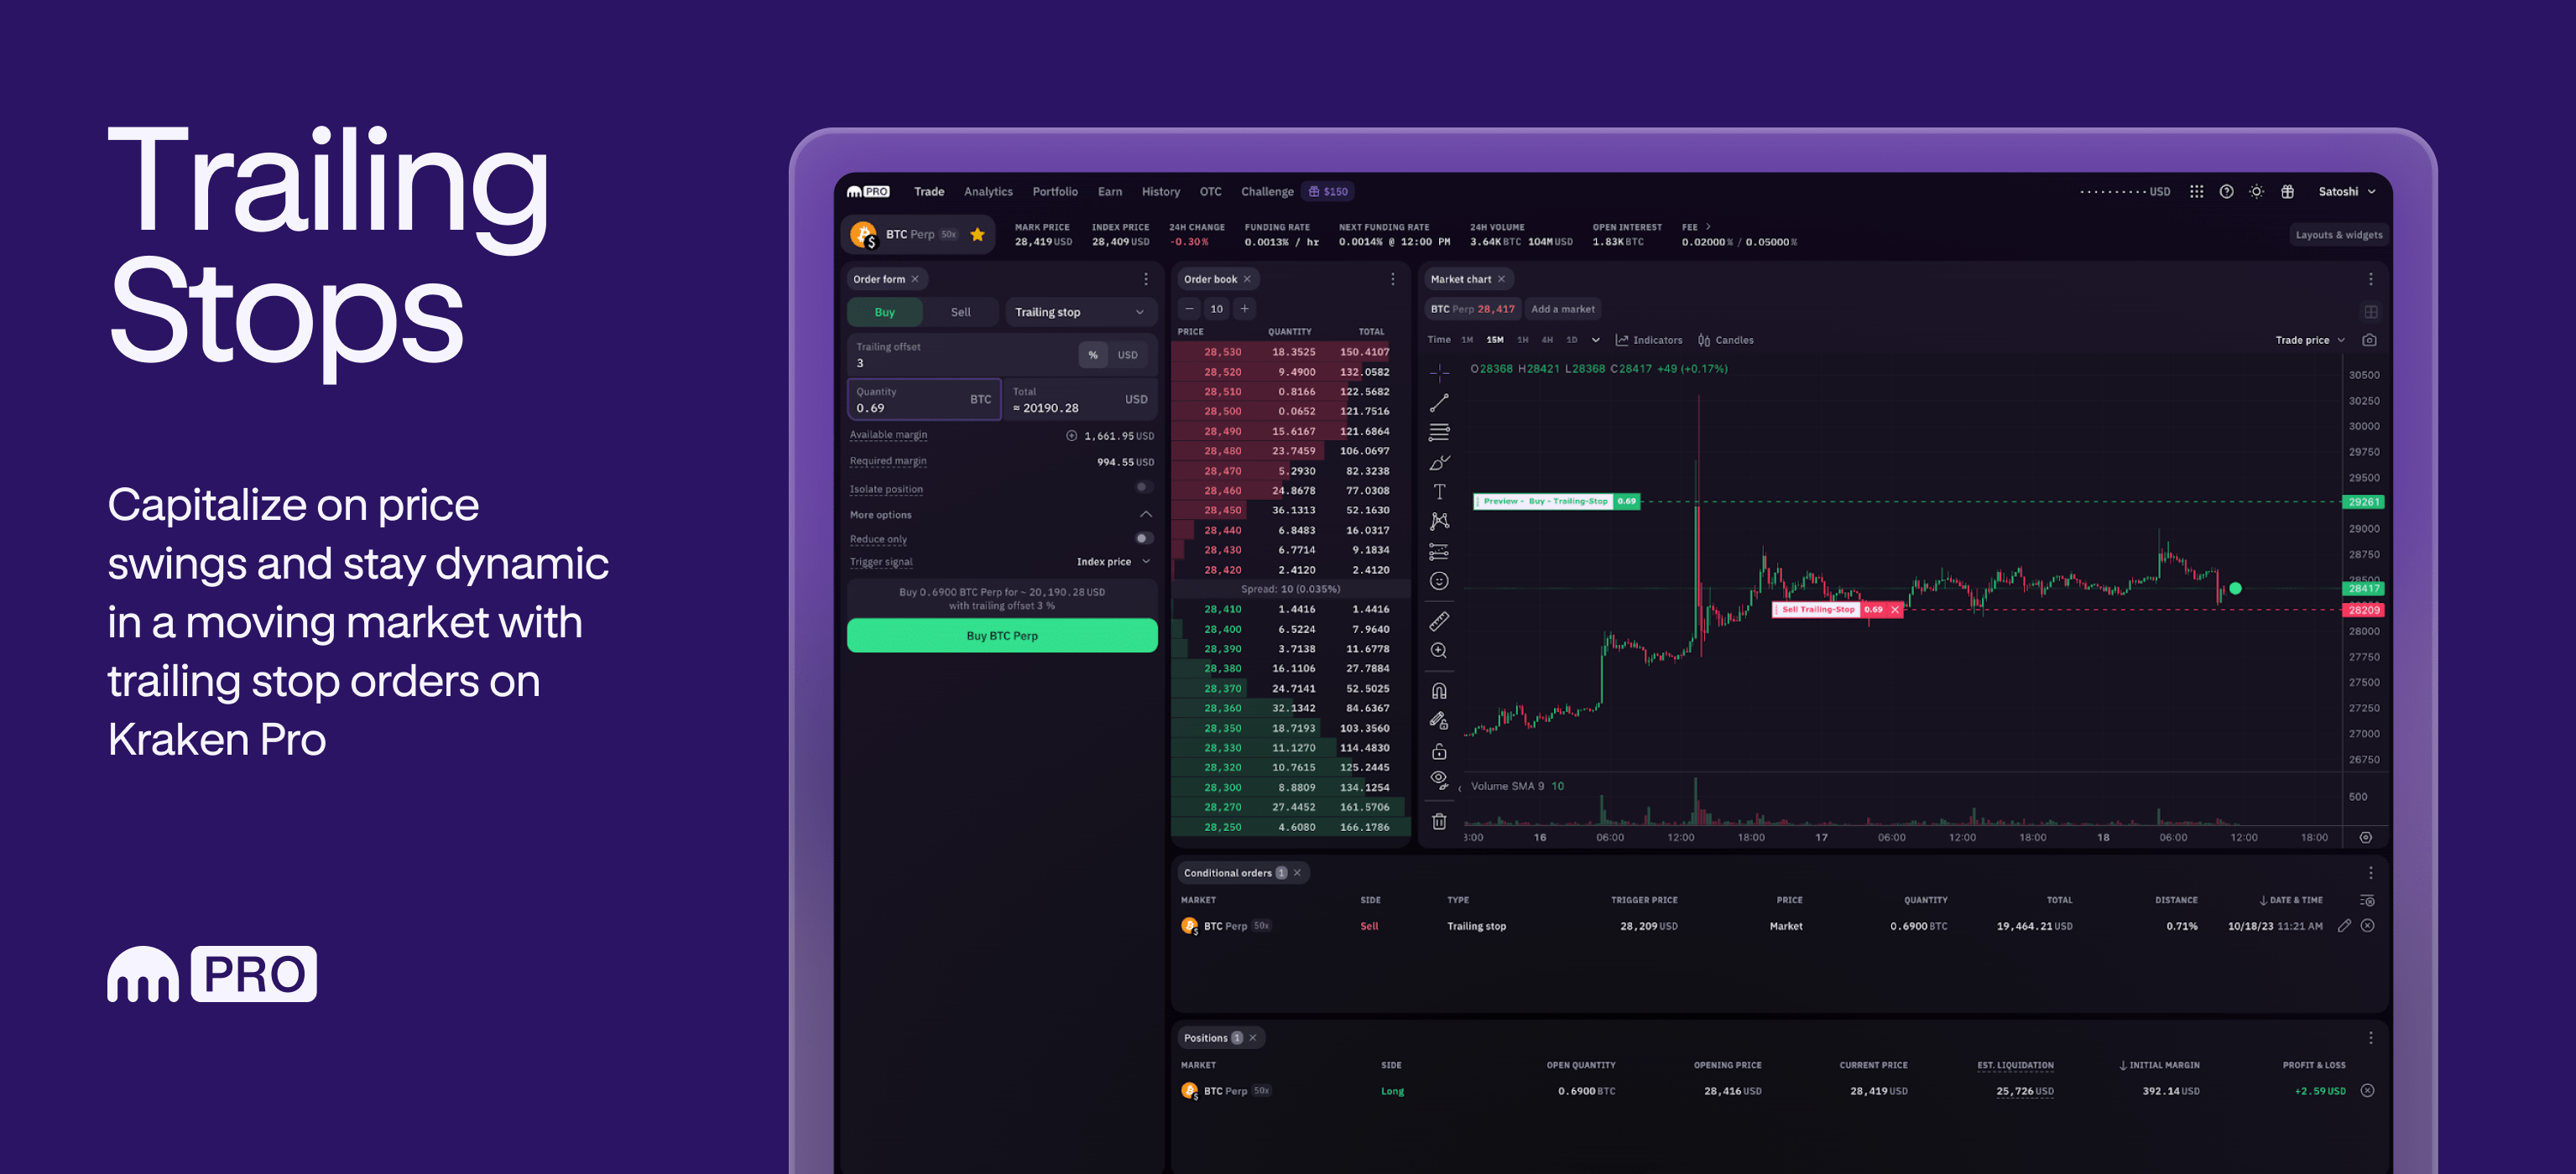Click the drawing/annotation tool icon
The height and width of the screenshot is (1174, 2576).
(1439, 461)
